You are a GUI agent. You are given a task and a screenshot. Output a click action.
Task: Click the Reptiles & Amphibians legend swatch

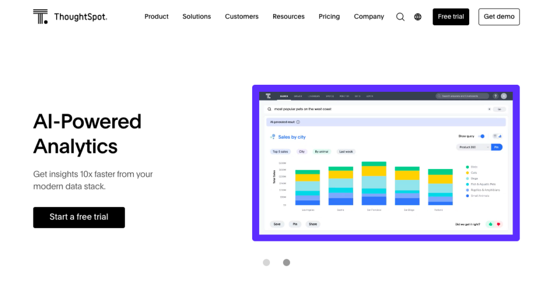(467, 190)
